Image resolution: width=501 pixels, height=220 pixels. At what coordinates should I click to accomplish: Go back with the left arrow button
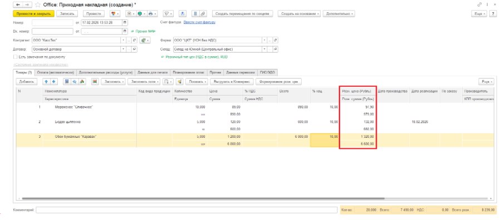point(17,5)
